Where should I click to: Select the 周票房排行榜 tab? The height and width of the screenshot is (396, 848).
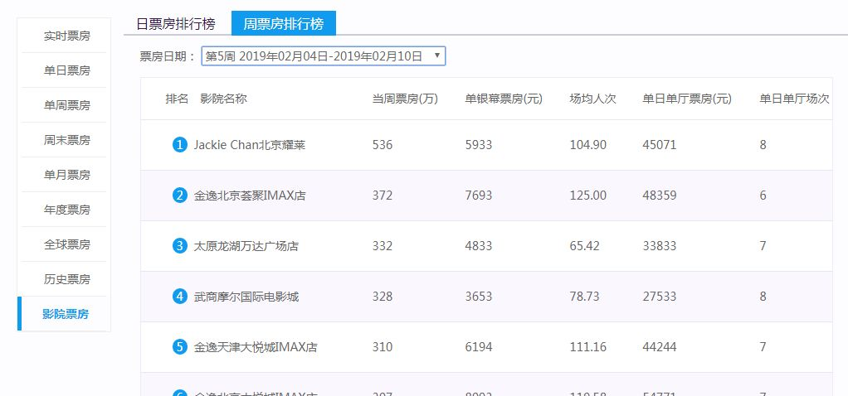[x=284, y=24]
